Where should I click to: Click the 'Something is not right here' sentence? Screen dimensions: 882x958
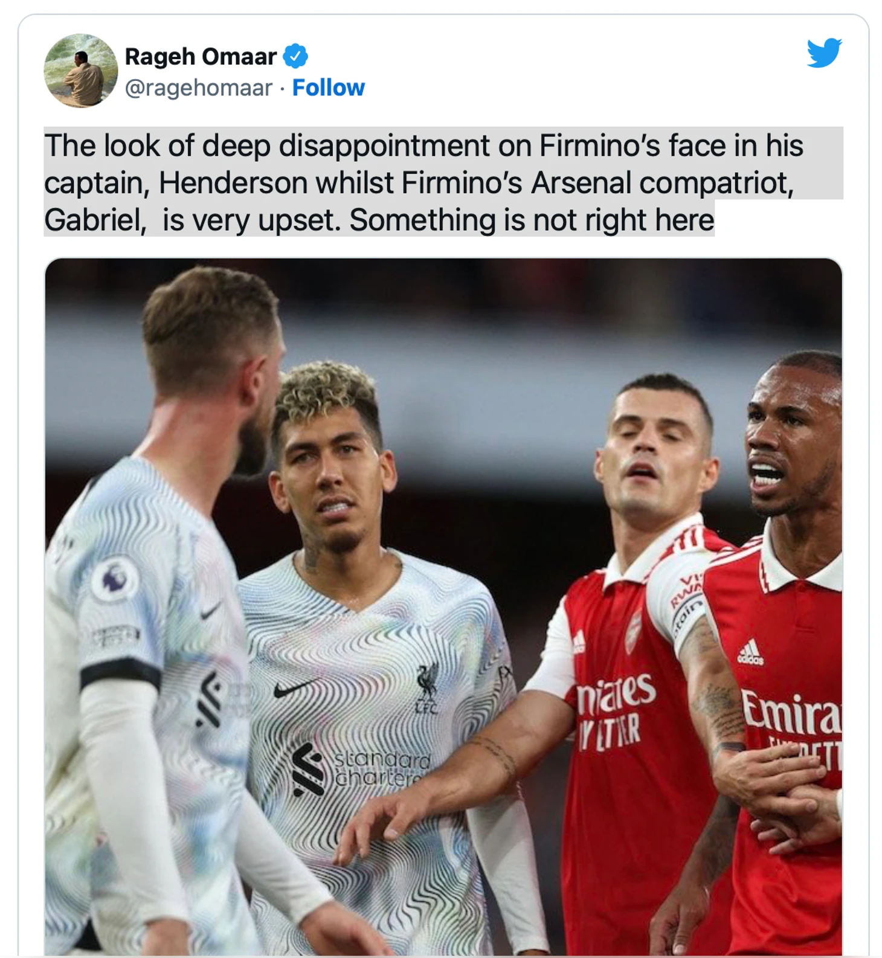pos(532,220)
